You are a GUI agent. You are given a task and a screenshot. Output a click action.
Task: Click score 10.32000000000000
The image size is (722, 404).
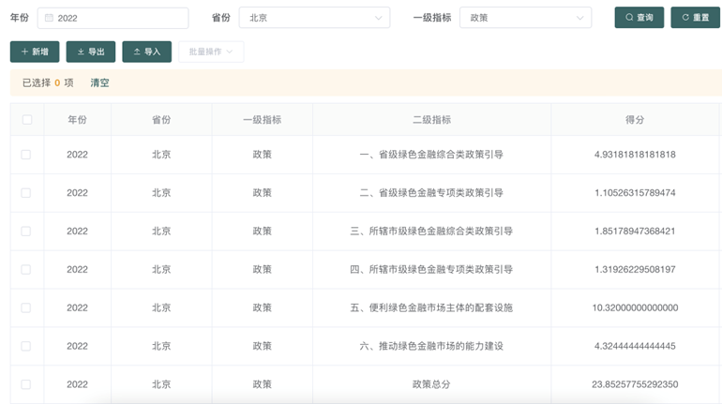pos(635,307)
